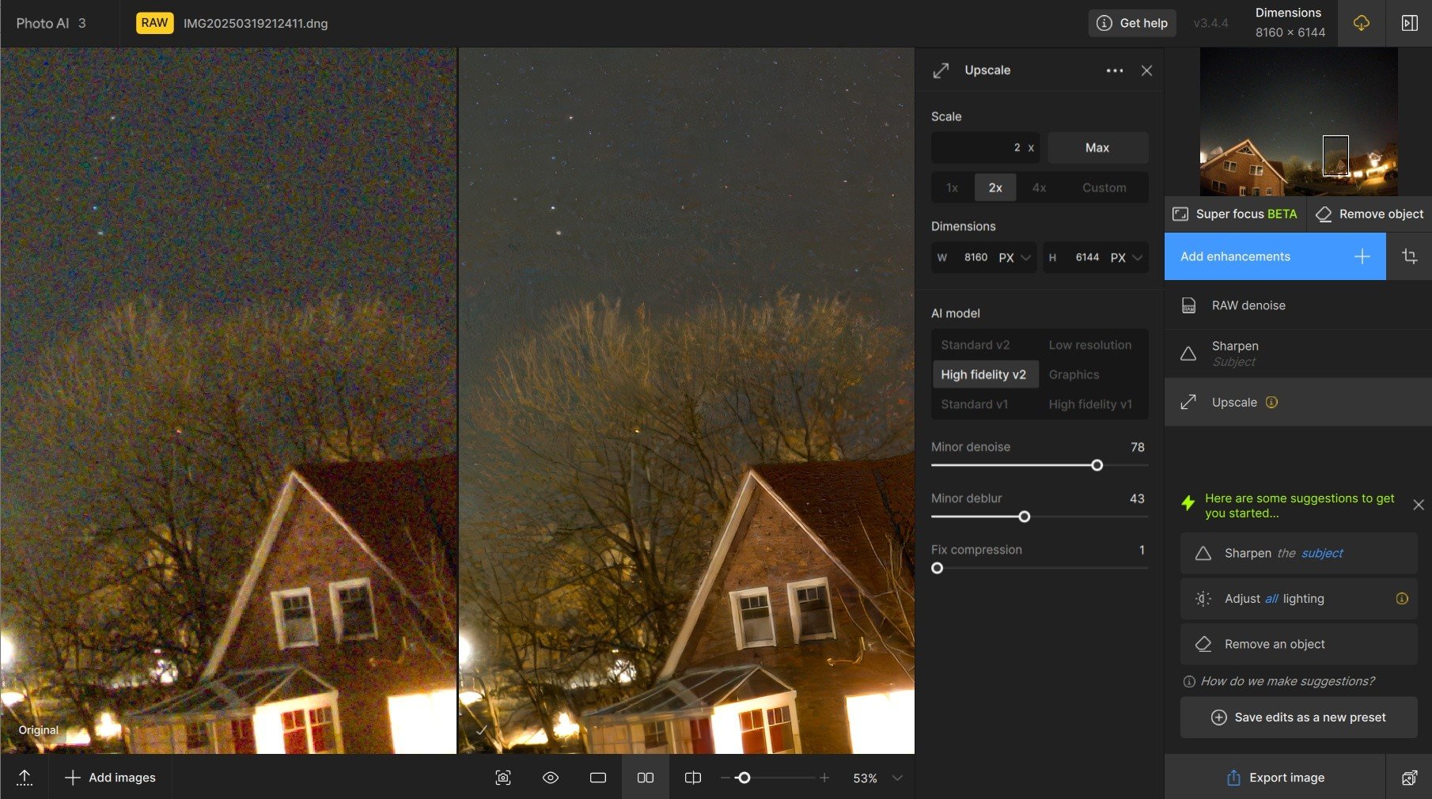Image resolution: width=1432 pixels, height=799 pixels.
Task: Select the split-view slider comparison icon
Action: click(x=692, y=778)
